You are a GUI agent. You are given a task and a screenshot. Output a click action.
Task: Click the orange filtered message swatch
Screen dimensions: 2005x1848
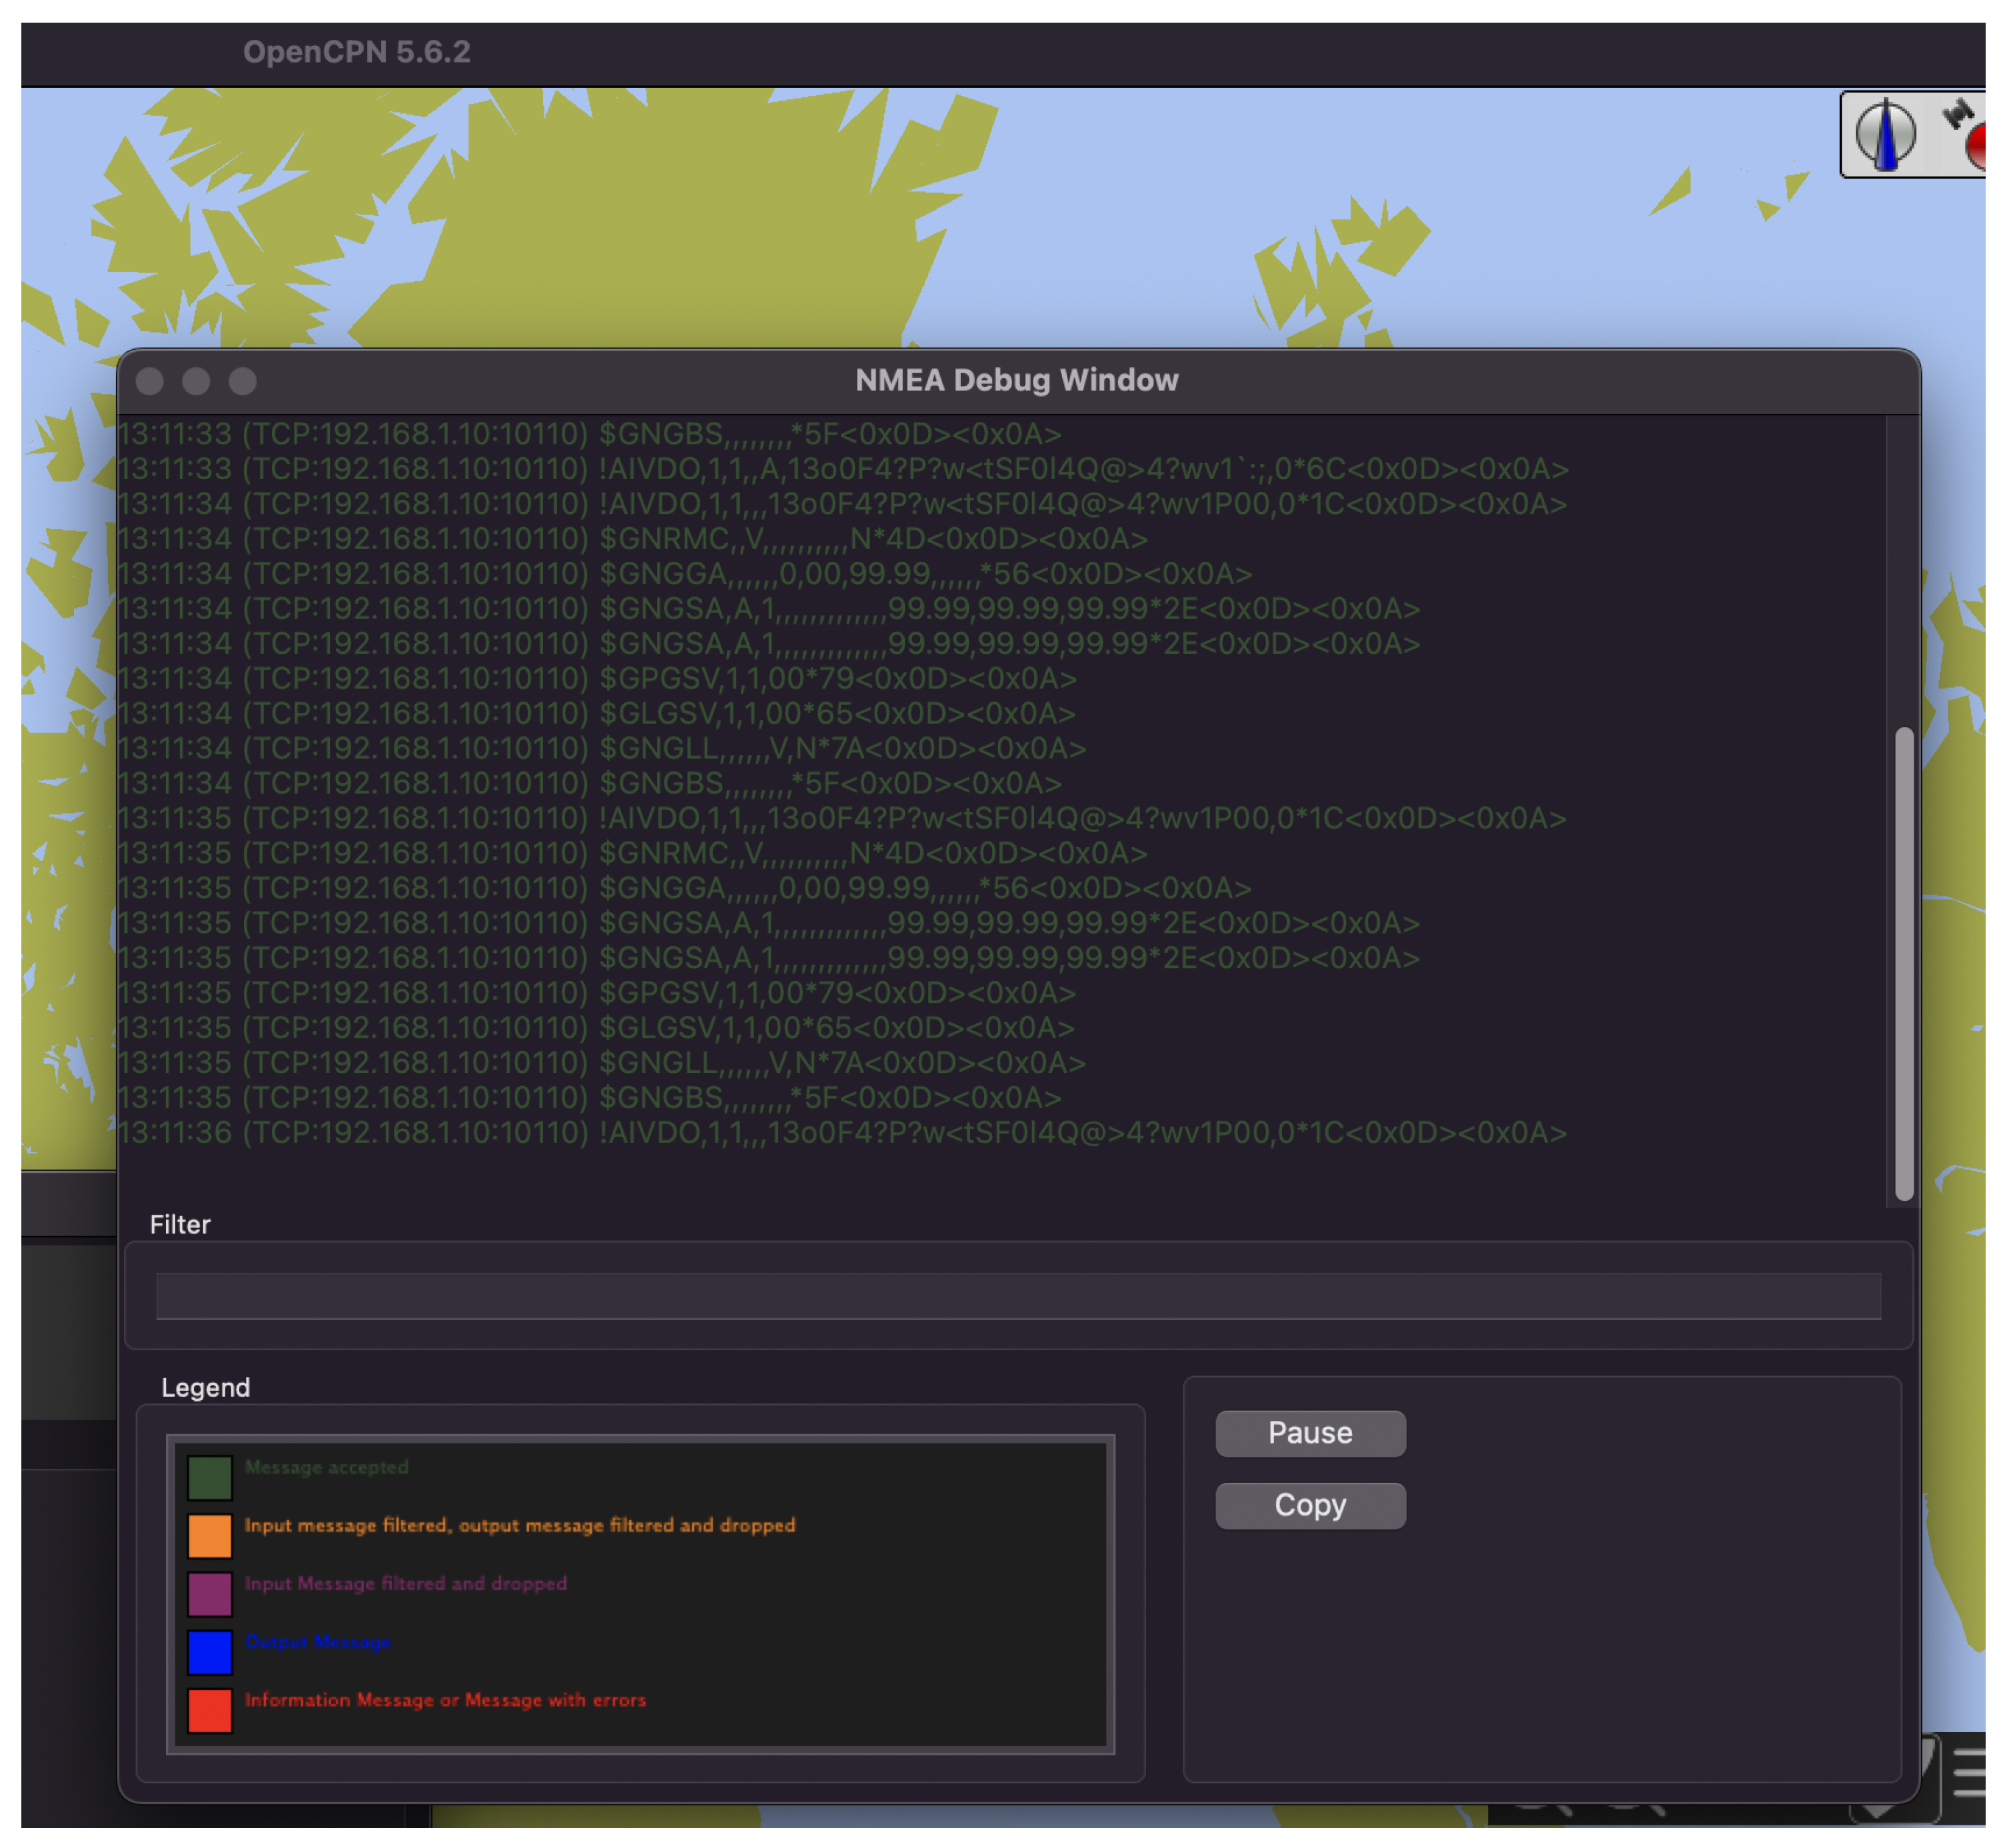point(210,1536)
